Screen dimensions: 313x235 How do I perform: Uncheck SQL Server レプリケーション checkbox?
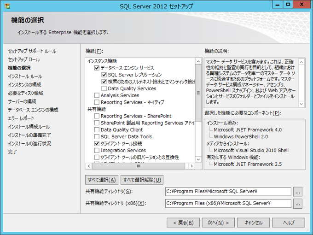click(104, 75)
